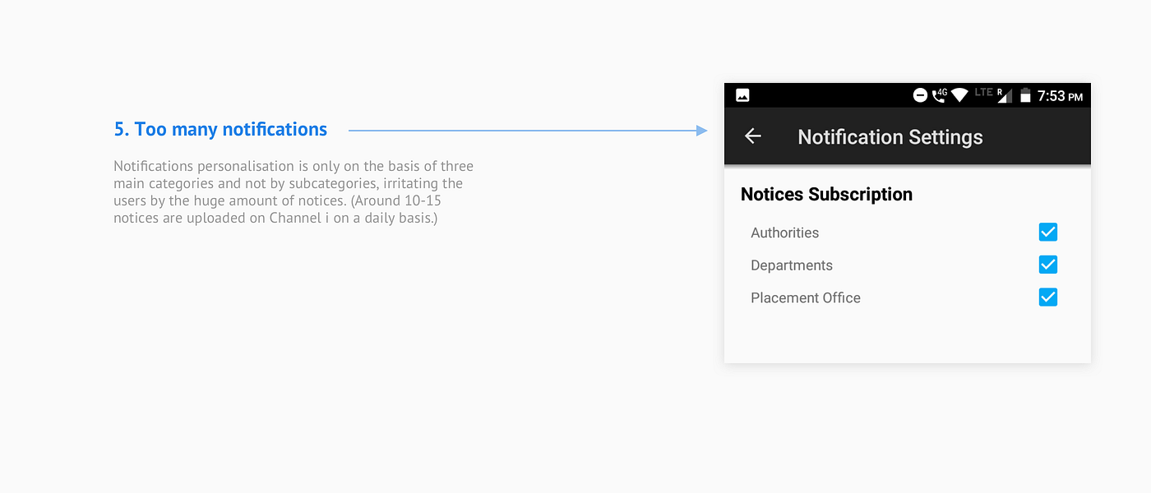This screenshot has height=493, width=1151.
Task: Tap the roaming R indicator
Action: pos(998,93)
